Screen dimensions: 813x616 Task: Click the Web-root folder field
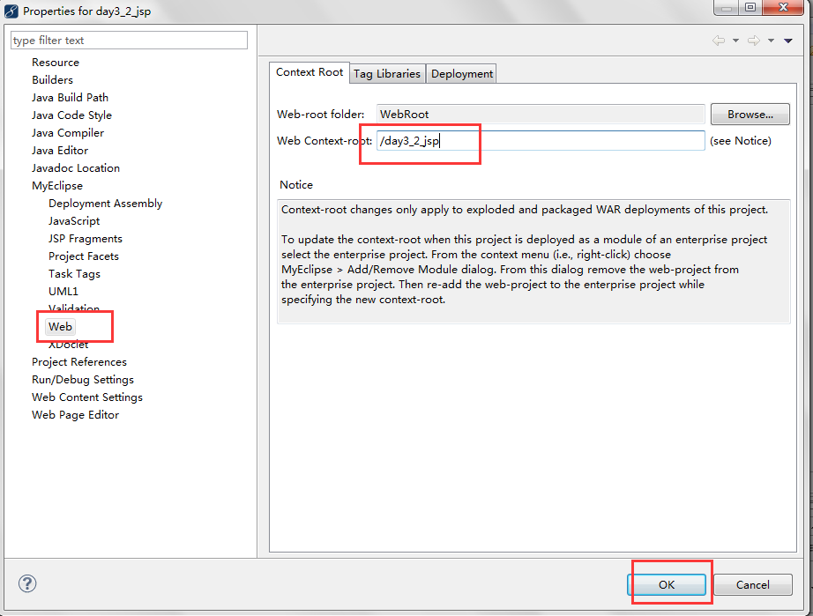(541, 114)
